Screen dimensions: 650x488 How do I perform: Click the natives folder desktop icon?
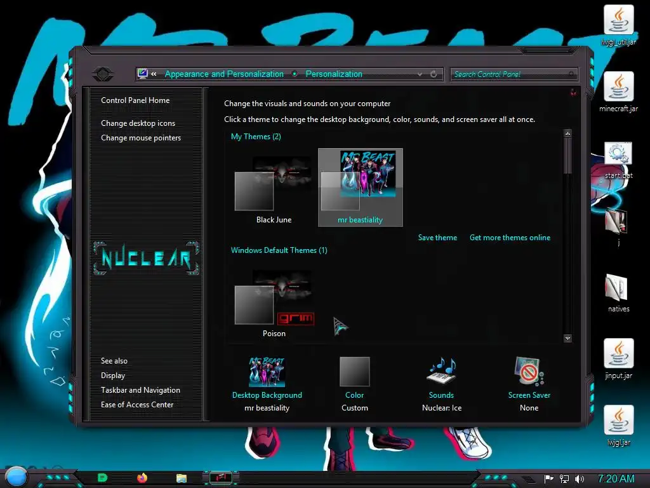coord(618,293)
